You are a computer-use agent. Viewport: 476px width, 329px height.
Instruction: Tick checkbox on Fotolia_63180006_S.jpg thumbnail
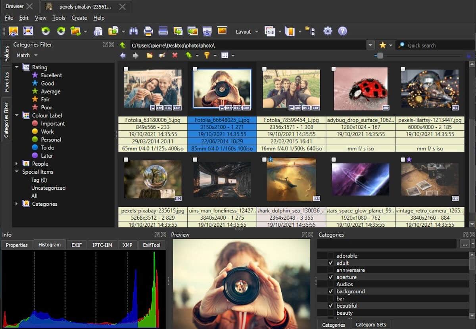126,69
